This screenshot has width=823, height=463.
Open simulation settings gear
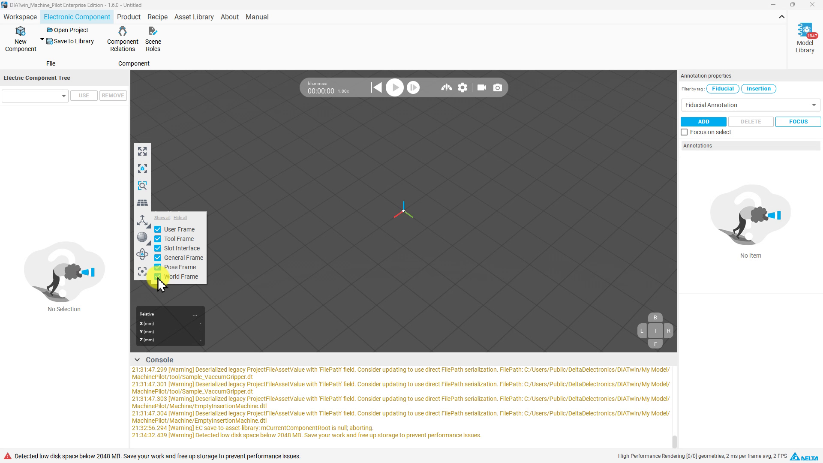point(463,87)
